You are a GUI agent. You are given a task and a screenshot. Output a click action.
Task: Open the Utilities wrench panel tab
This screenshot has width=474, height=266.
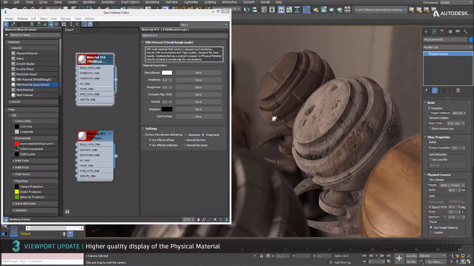click(x=466, y=32)
